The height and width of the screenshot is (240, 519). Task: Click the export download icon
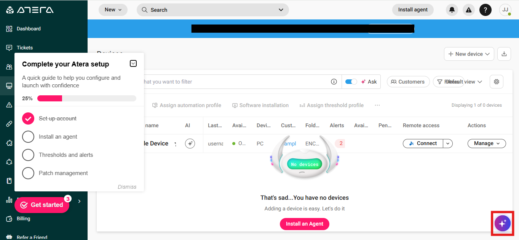[x=504, y=54]
